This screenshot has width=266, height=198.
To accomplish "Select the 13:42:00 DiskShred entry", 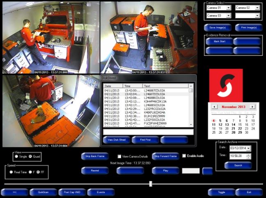I will [146, 91].
